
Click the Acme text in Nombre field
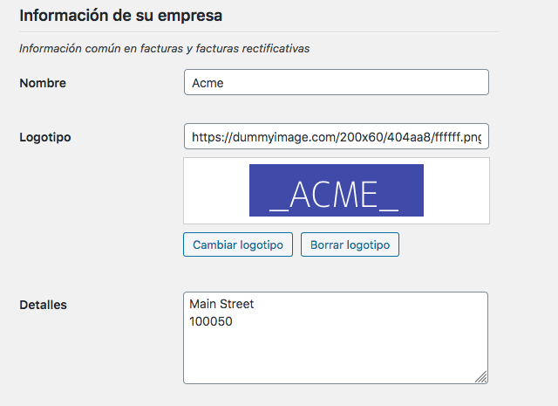click(x=208, y=83)
